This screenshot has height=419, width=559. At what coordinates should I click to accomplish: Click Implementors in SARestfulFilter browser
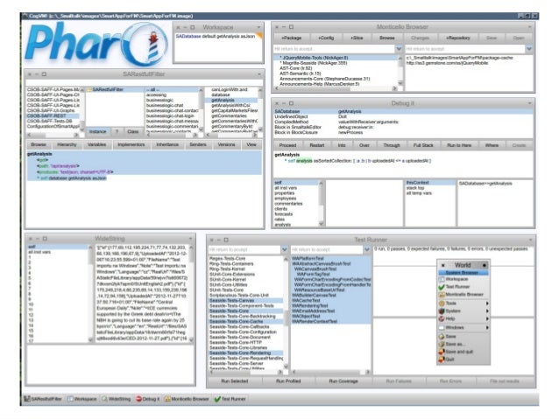point(131,144)
